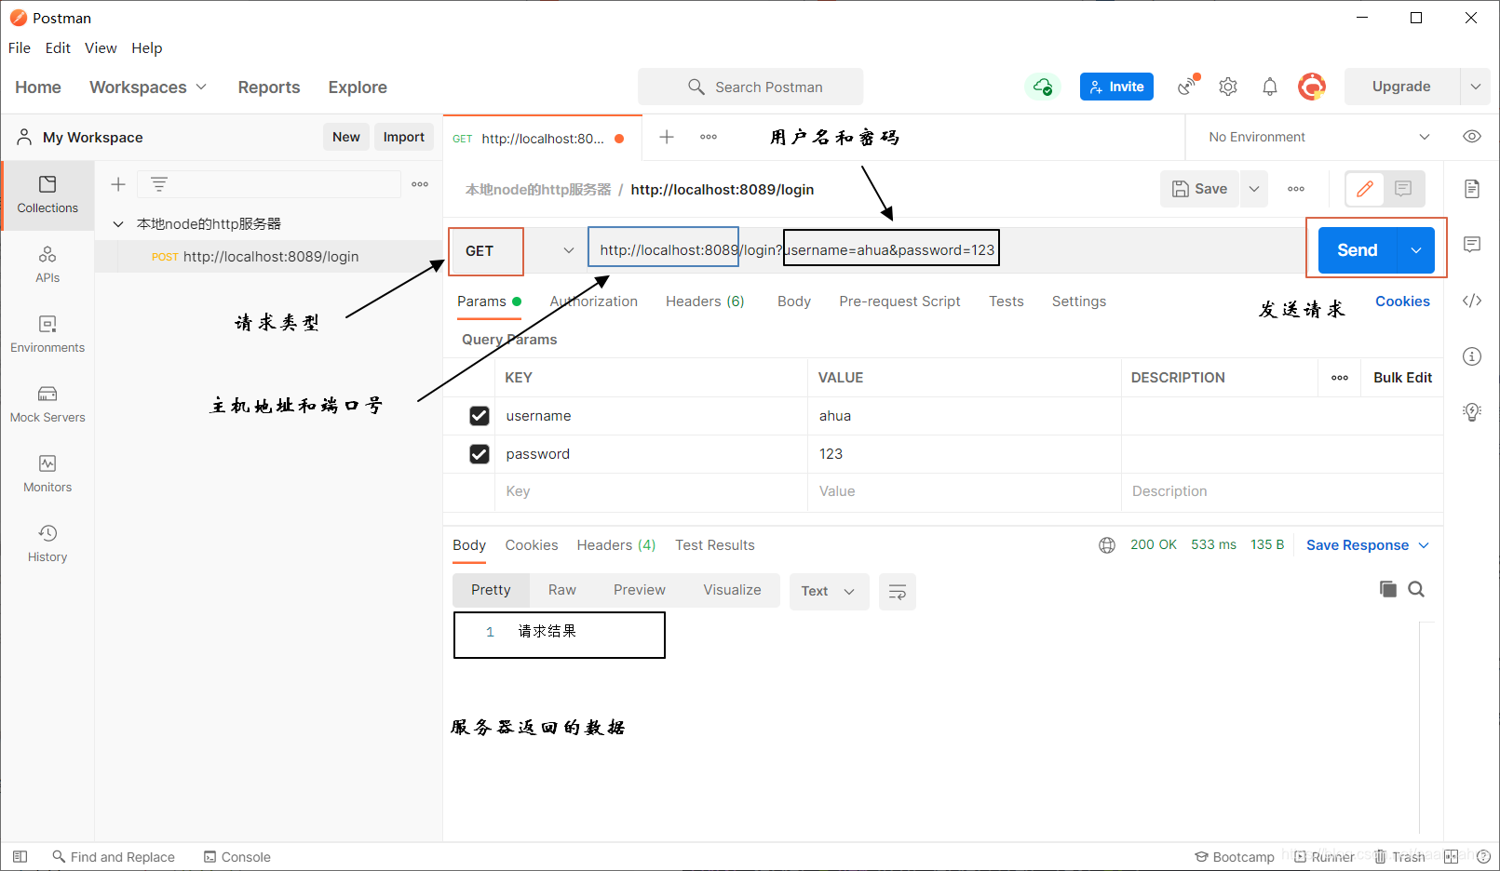Uncheck the password query parameter
Image resolution: width=1500 pixels, height=871 pixels.
pos(480,453)
